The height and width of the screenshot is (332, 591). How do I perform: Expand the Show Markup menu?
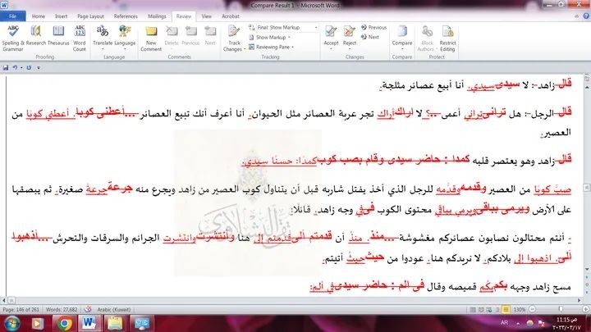269,37
